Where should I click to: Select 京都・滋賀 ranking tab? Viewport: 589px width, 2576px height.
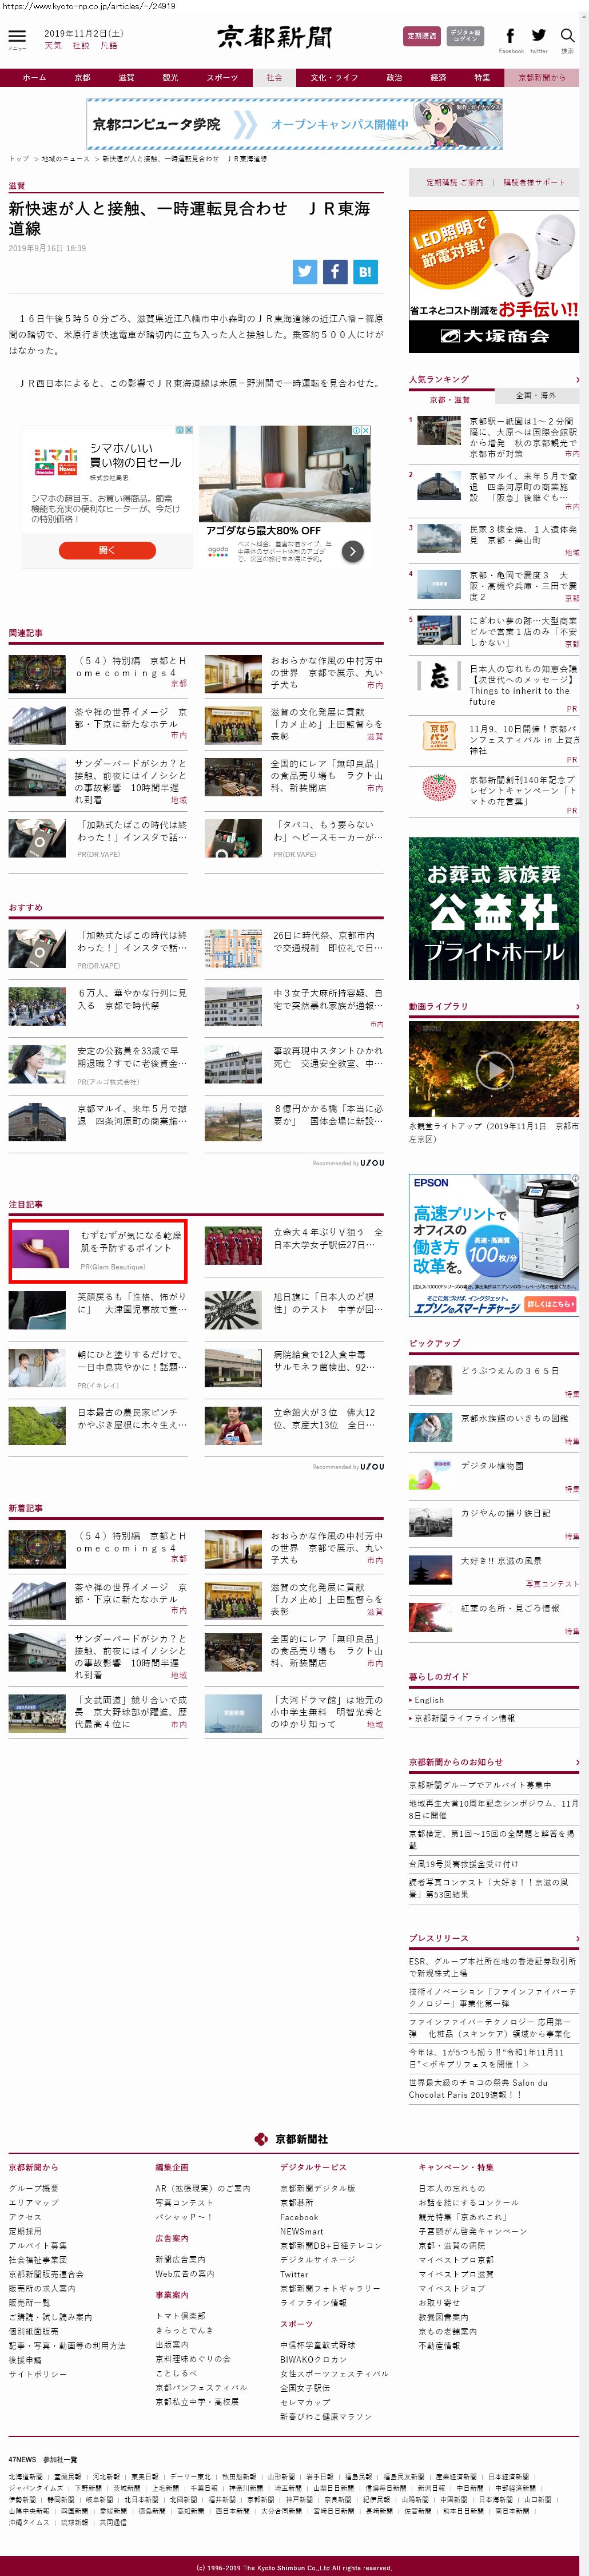coord(450,400)
